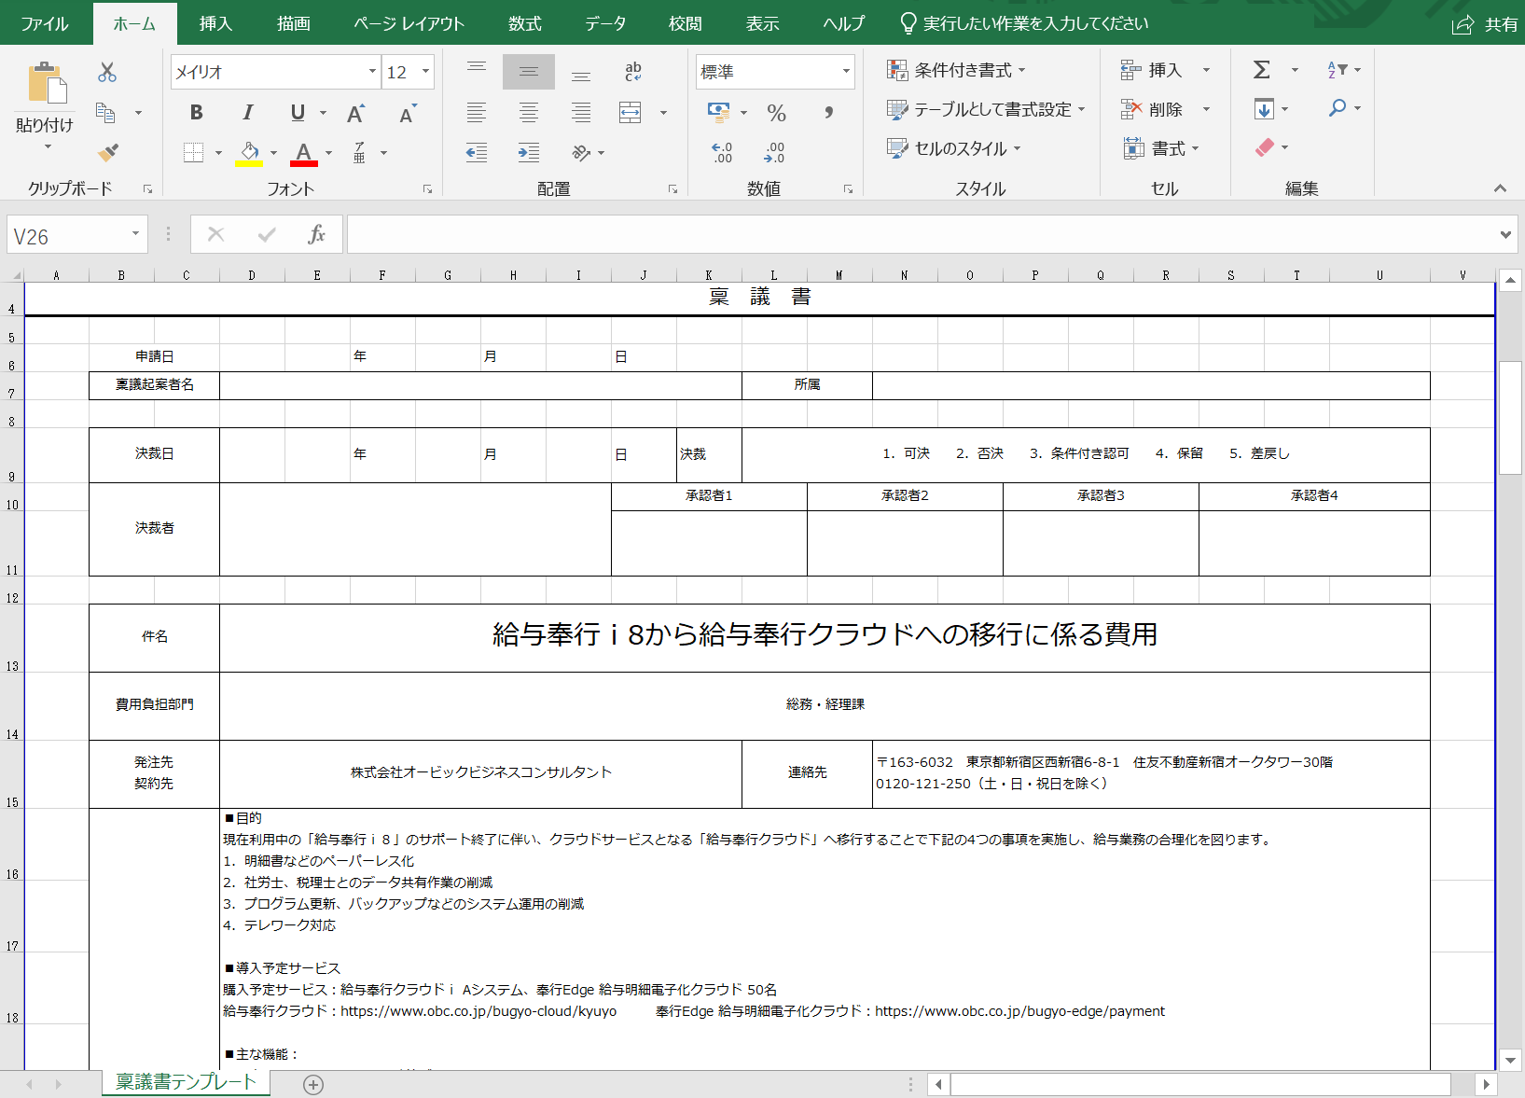Click the Cut scissors icon
The width and height of the screenshot is (1525, 1098).
(x=107, y=72)
